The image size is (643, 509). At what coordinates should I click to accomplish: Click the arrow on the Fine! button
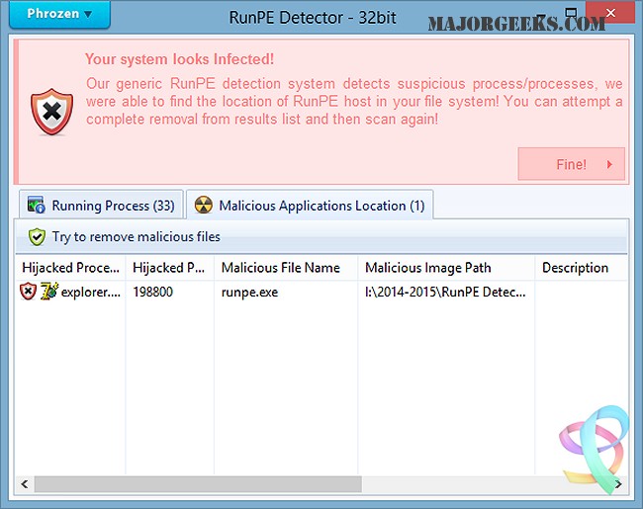click(x=609, y=164)
